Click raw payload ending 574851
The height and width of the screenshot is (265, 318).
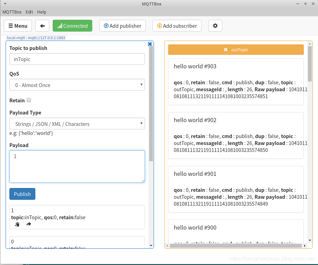(221, 96)
